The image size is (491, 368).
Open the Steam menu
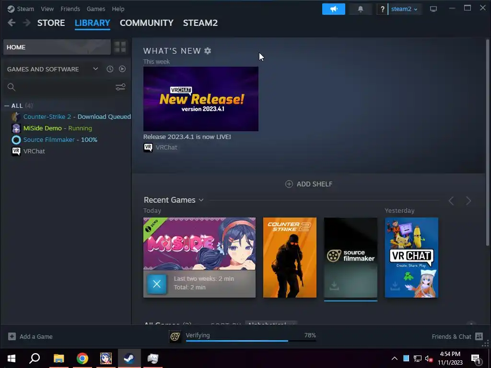(x=25, y=9)
